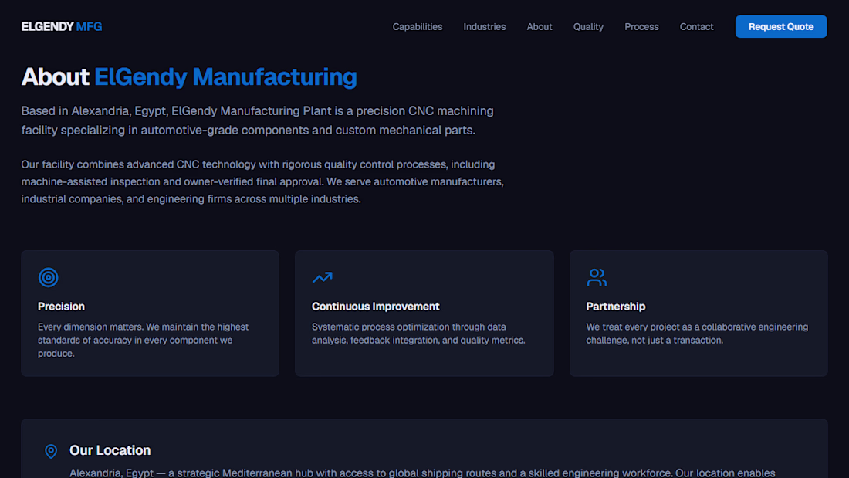The height and width of the screenshot is (478, 849).
Task: Click paragraph starting 'Our facility combines advanced CNC'
Action: pos(262,181)
